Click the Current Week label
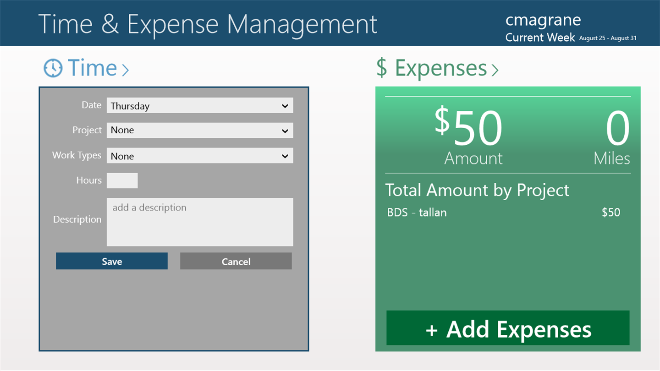660x371 pixels. click(540, 38)
